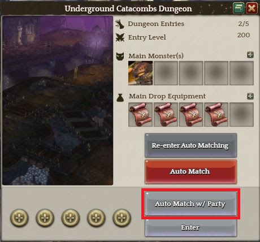Click the Re-enter Auto Matching button
The height and width of the screenshot is (242, 260).
[x=190, y=145]
